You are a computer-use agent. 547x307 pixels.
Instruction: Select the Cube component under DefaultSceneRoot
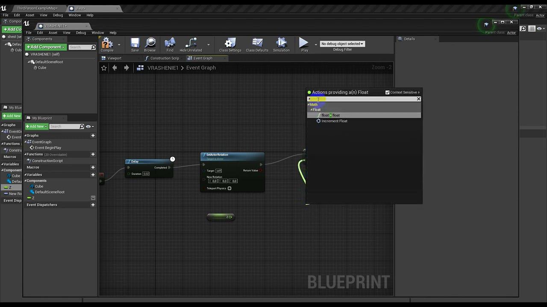coord(42,68)
